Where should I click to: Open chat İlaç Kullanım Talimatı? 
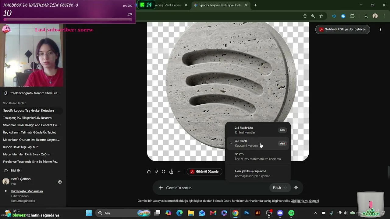pos(32,132)
